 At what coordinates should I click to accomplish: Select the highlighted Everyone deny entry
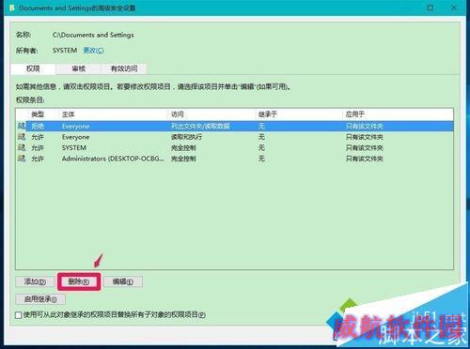click(234, 126)
